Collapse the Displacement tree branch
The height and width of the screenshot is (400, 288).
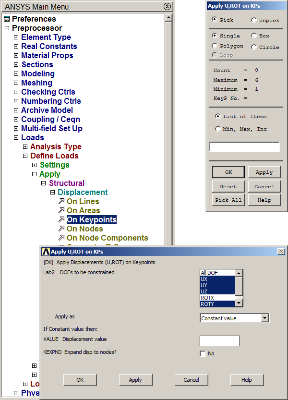53,193
